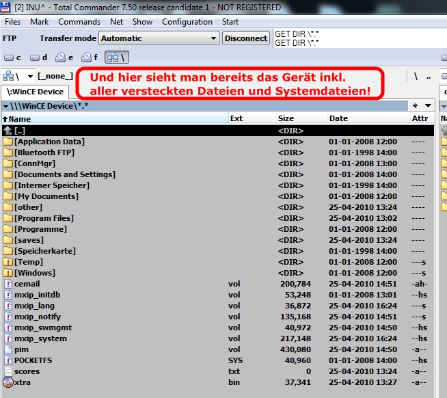Image resolution: width=447 pixels, height=398 pixels.
Task: Click the other folder icon
Action: pos(8,207)
